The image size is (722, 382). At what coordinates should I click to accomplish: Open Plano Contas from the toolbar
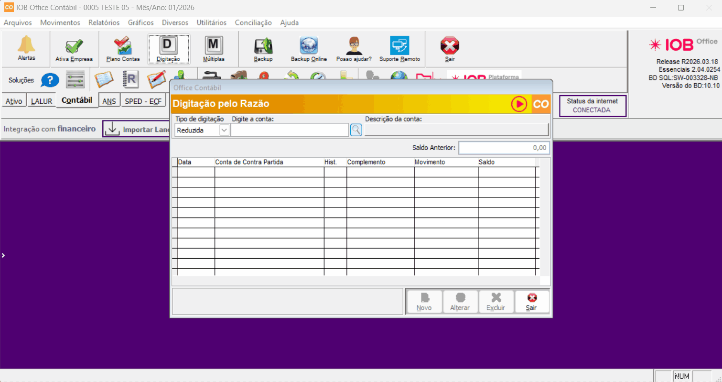pyautogui.click(x=123, y=46)
